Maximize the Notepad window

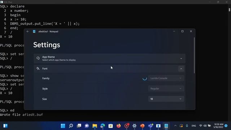click(x=182, y=31)
